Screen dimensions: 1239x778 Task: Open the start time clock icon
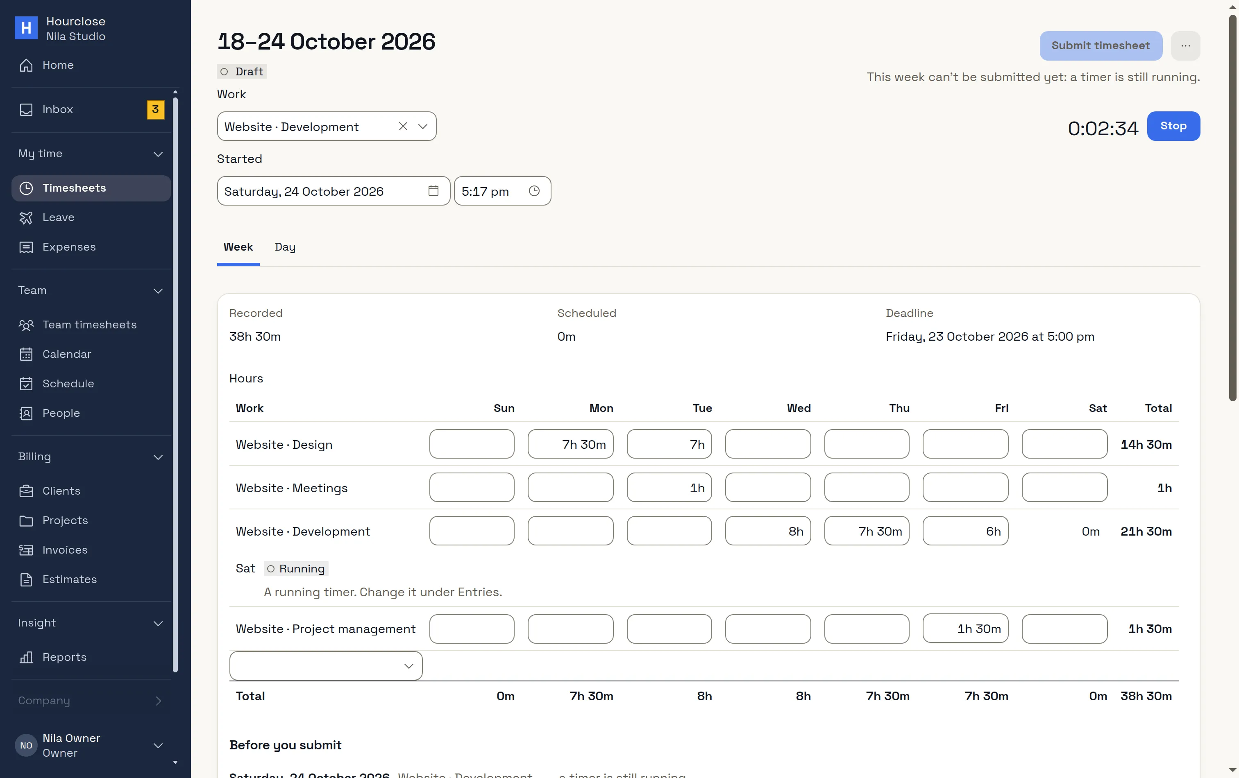534,191
